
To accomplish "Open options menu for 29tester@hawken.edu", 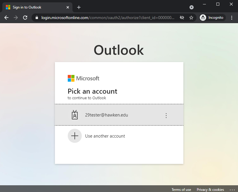I will 166,116.
